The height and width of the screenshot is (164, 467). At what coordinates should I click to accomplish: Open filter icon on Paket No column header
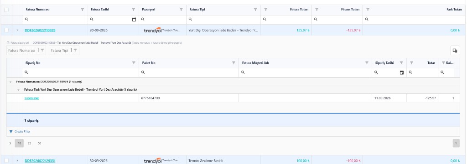click(x=234, y=63)
